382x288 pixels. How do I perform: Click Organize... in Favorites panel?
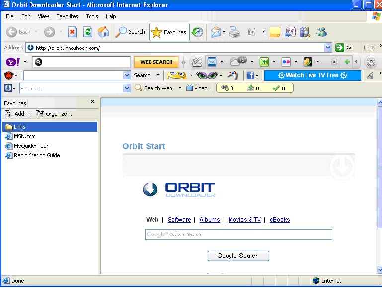[54, 114]
